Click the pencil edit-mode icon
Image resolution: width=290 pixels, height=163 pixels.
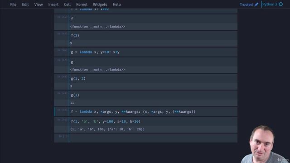[x=256, y=5]
